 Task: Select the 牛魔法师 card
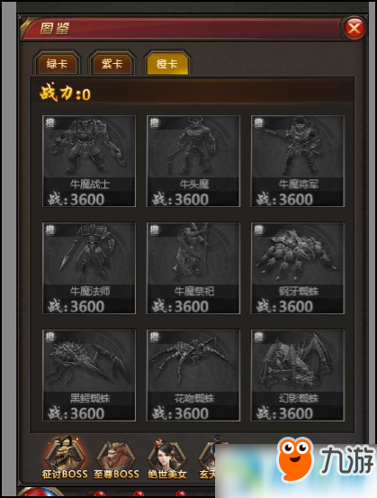[x=89, y=268]
